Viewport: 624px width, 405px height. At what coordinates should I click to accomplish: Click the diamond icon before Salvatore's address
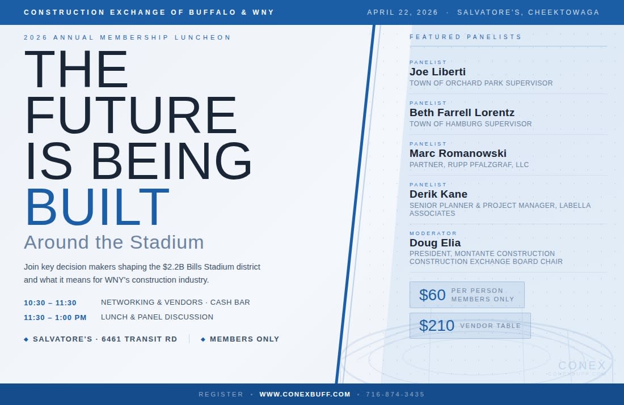(26, 339)
